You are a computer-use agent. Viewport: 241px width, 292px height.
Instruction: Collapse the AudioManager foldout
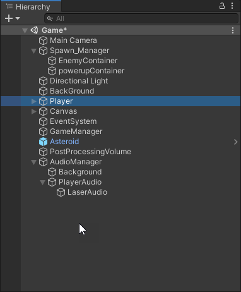tap(33, 162)
